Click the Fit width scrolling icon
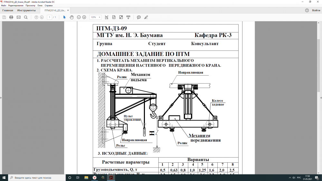 coord(106,17)
